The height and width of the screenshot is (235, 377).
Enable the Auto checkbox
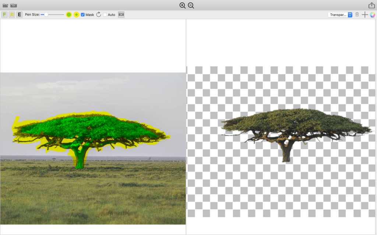(105, 15)
